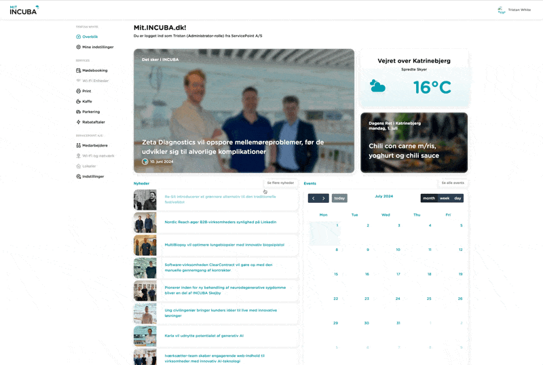Click the today button in calendar
This screenshot has width=543, height=365.
(x=339, y=198)
